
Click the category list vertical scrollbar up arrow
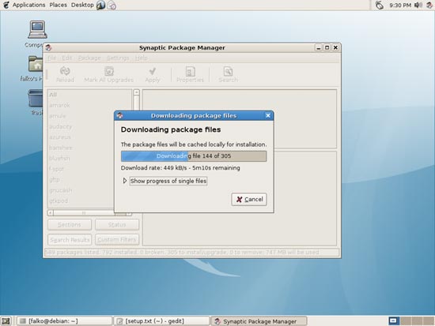pos(136,92)
